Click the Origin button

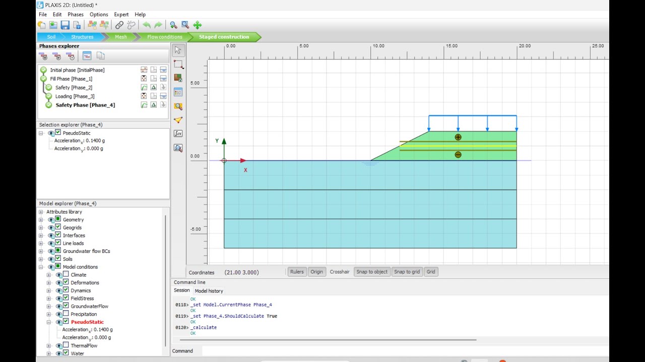coord(316,272)
